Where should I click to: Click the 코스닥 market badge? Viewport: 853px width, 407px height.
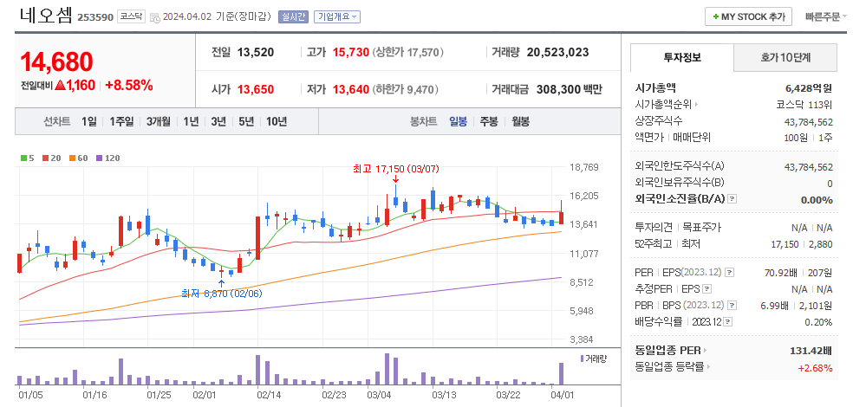tap(131, 16)
